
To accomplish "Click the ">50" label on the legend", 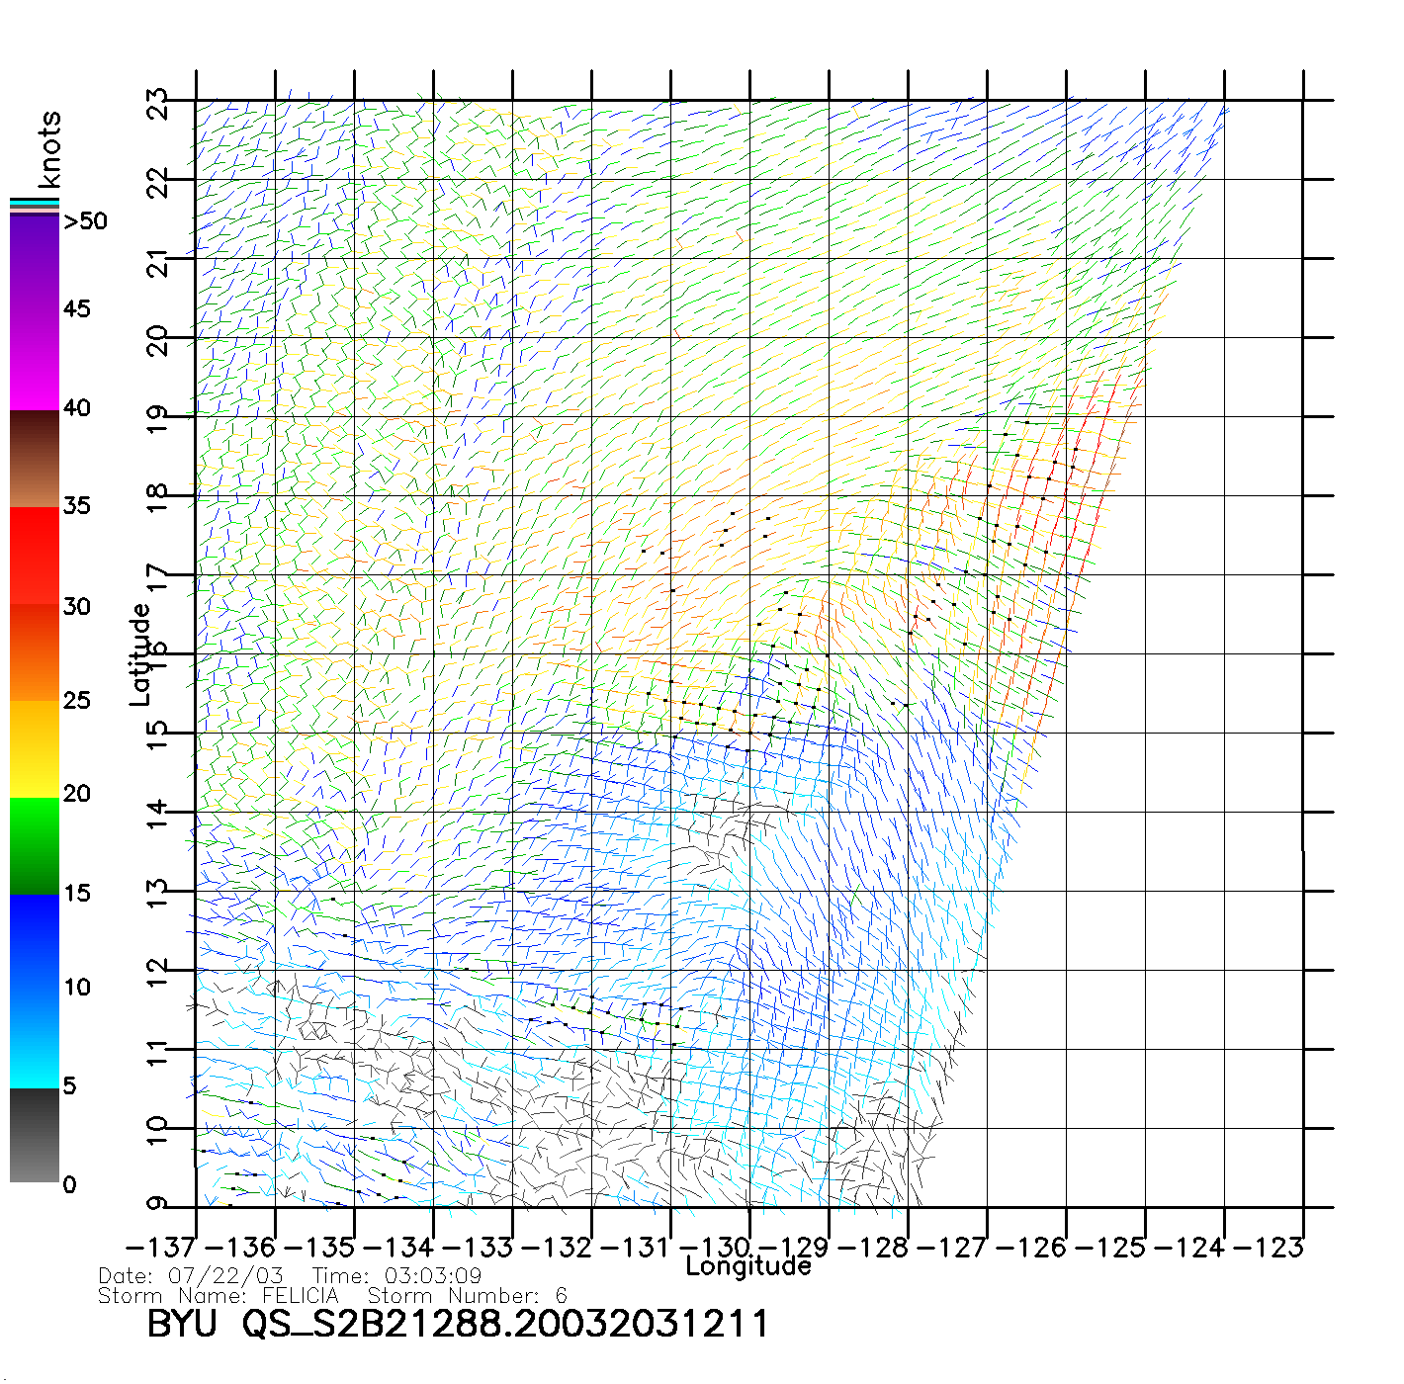I will point(85,221).
